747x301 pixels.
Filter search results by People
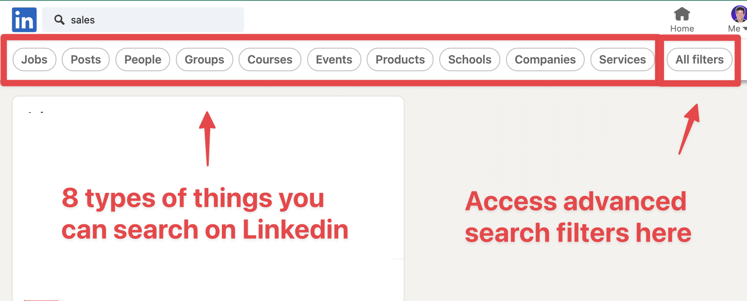click(x=143, y=59)
